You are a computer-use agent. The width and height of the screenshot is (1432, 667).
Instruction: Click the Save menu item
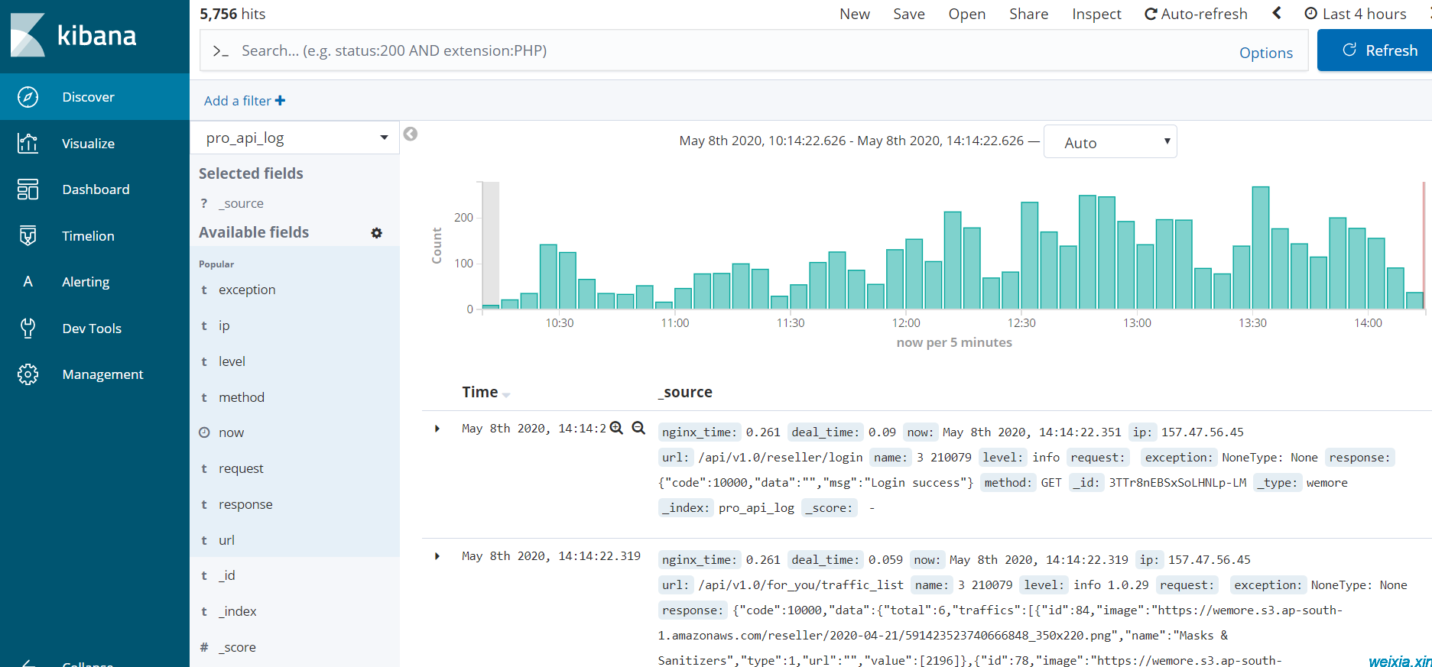pos(909,14)
